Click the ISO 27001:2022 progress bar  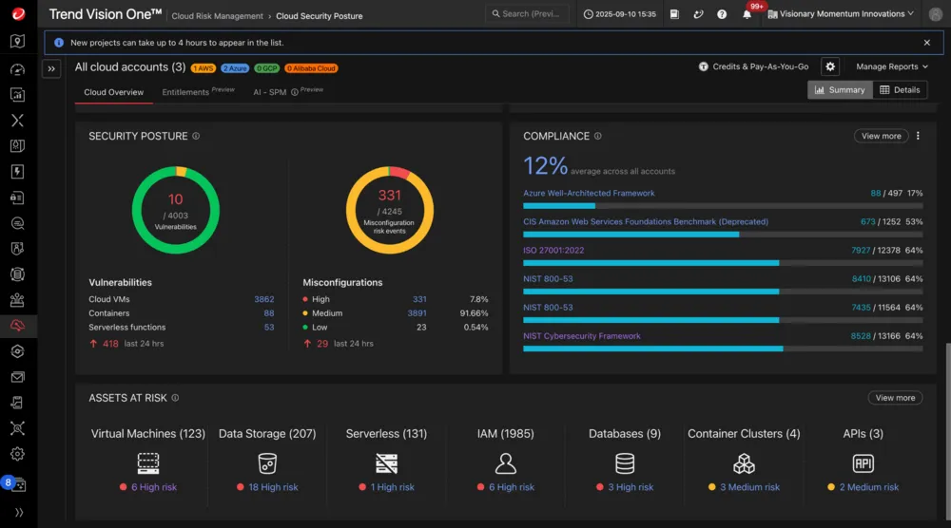[722, 263]
